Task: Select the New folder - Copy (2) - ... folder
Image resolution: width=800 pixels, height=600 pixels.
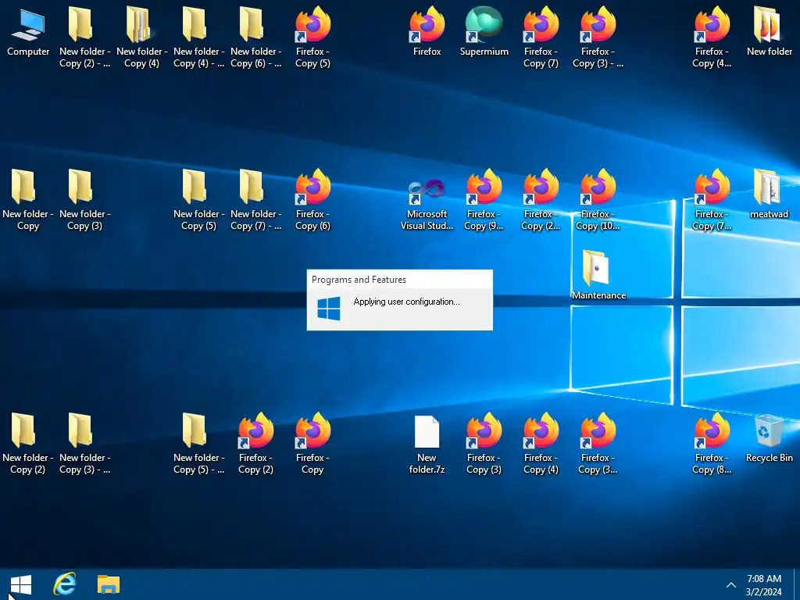Action: 84,38
